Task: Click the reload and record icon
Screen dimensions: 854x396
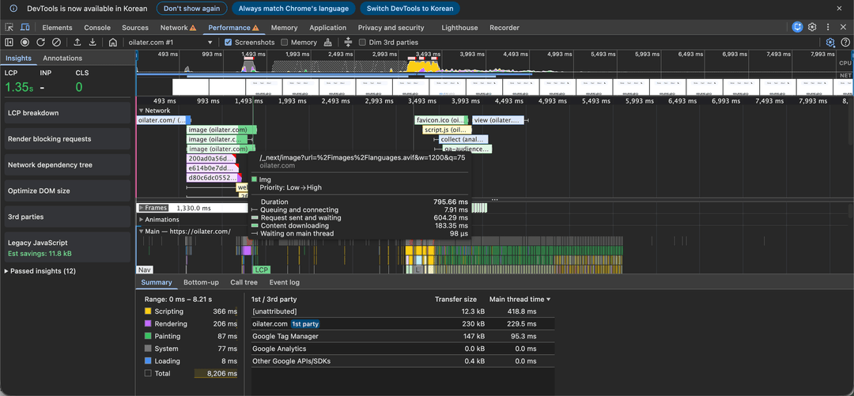Action: pos(40,42)
